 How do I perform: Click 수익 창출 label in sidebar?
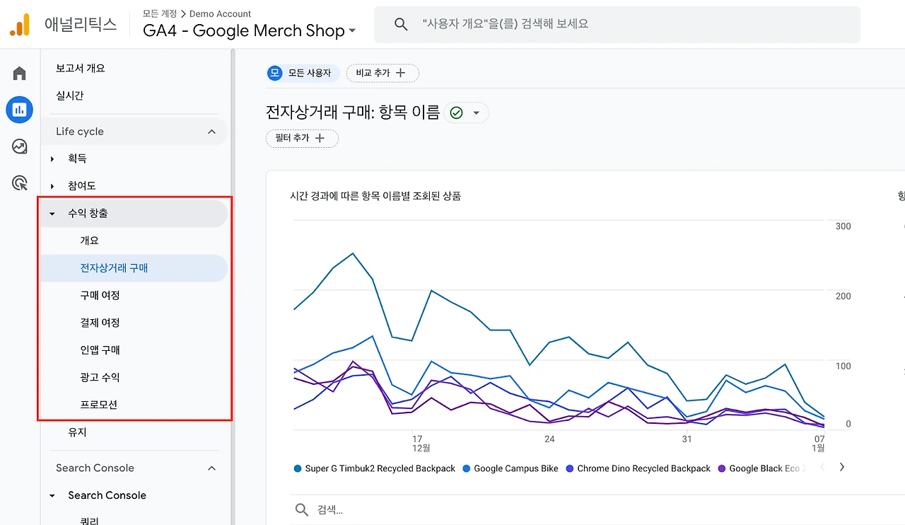tap(88, 213)
